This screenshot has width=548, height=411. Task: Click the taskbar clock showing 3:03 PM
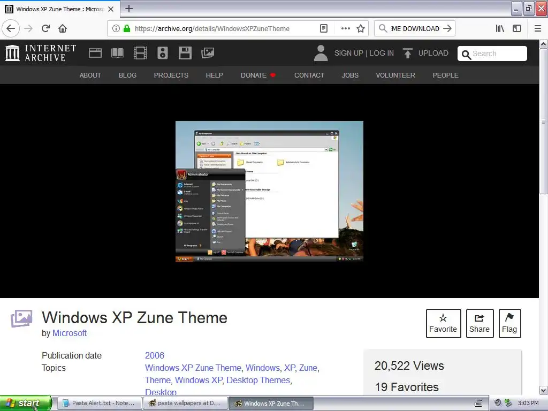528,403
